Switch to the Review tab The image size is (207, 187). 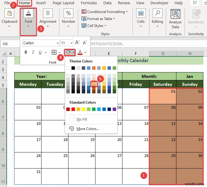124,3
